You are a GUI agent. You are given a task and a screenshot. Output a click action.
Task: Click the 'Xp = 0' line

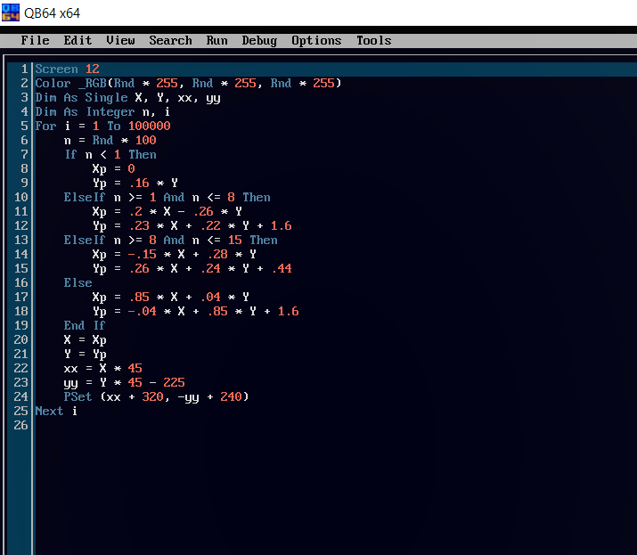(113, 168)
